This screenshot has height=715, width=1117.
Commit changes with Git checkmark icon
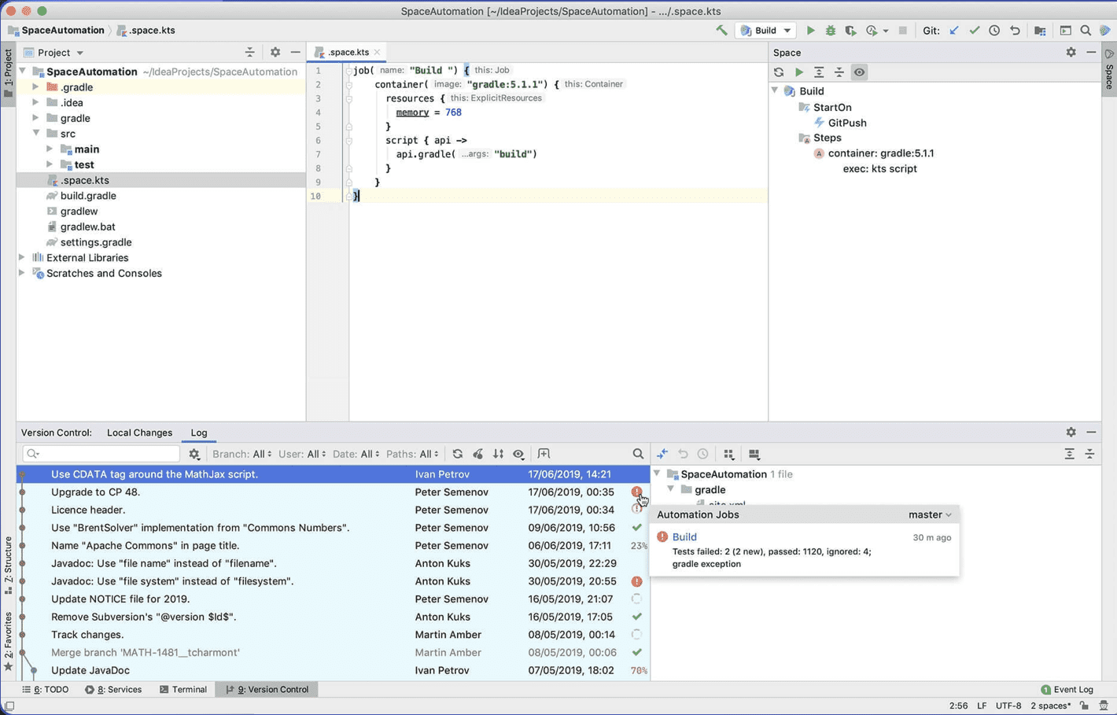(975, 31)
